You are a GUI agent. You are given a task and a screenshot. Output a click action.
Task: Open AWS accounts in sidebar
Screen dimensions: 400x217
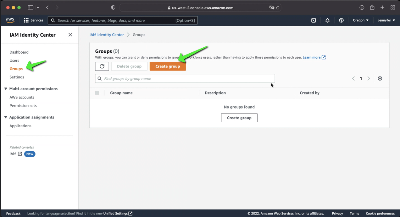click(22, 97)
